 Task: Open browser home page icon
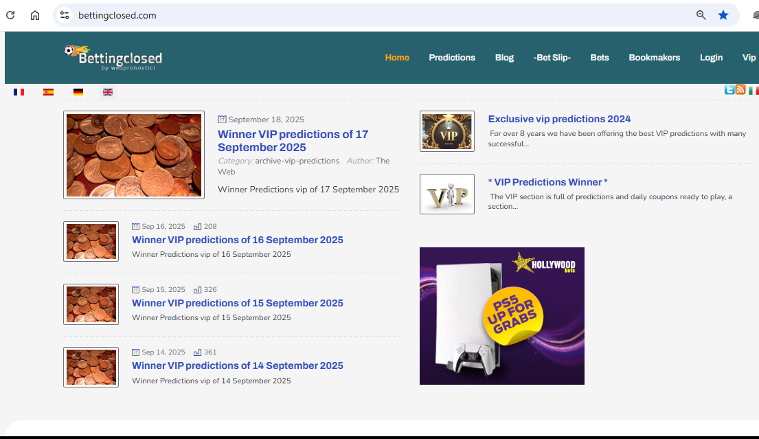(34, 14)
